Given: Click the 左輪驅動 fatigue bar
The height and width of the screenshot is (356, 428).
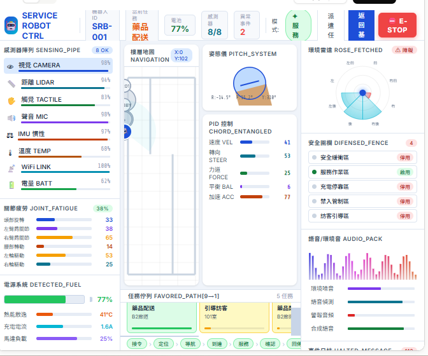Looking at the screenshot, I should pyautogui.click(x=64, y=255).
